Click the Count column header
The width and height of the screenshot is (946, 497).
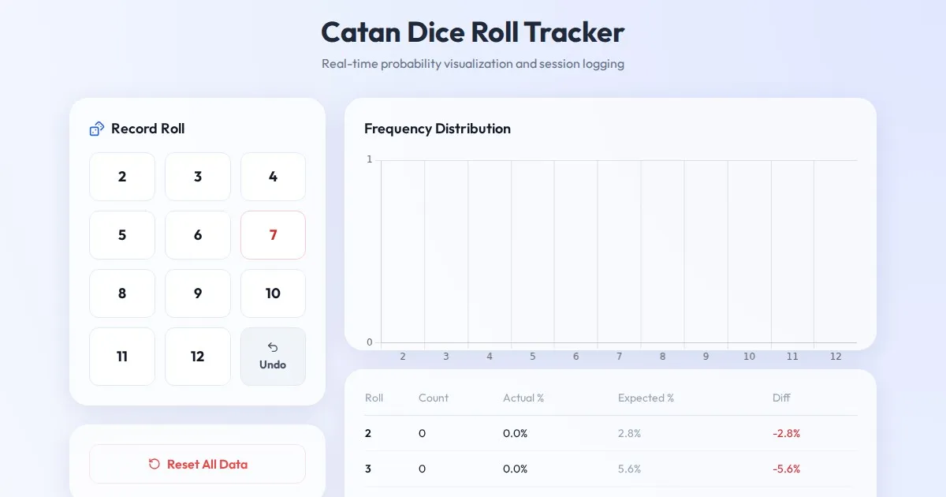pos(433,398)
